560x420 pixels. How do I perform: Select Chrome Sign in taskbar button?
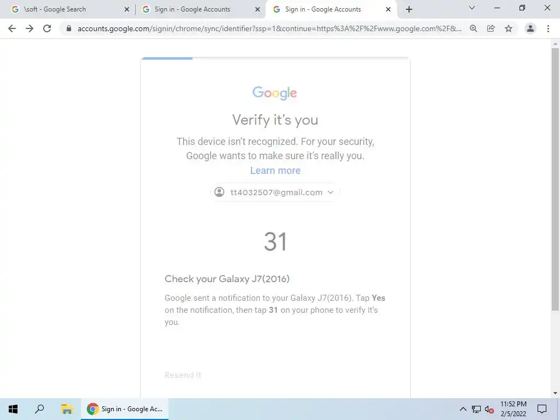(125, 409)
